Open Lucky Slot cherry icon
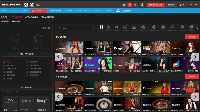Viewport: 200px width, 112px height. coord(118,11)
